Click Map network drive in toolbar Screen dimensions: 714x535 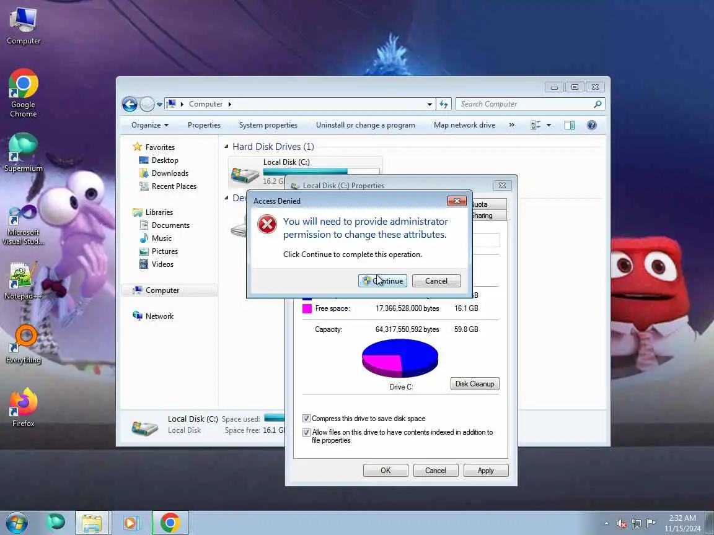point(464,125)
